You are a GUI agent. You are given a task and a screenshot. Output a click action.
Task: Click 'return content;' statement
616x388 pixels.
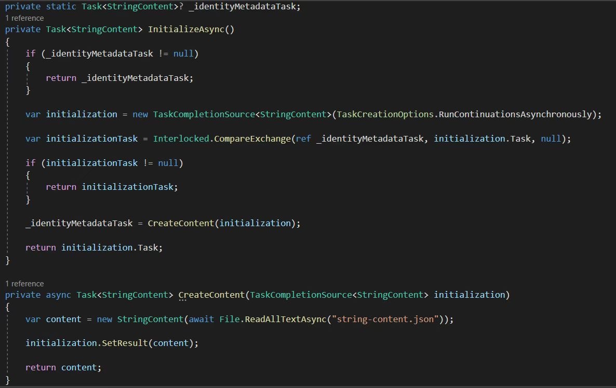tap(63, 368)
